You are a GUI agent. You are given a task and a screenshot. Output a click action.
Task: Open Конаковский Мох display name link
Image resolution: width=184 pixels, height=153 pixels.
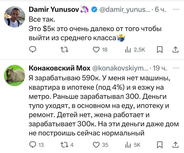click(x=59, y=68)
